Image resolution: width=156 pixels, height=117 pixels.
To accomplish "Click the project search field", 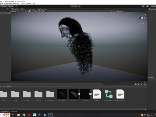I will [x=118, y=84].
